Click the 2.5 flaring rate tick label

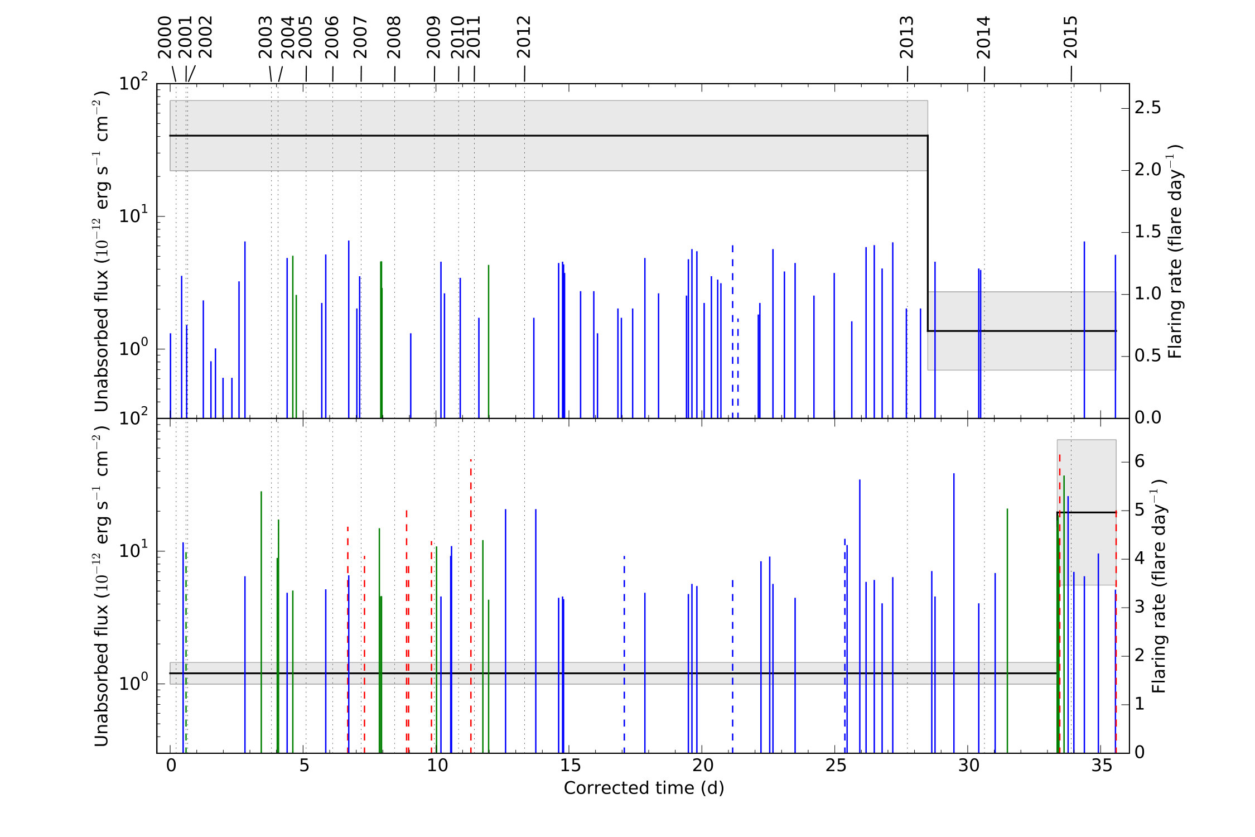(x=1148, y=108)
